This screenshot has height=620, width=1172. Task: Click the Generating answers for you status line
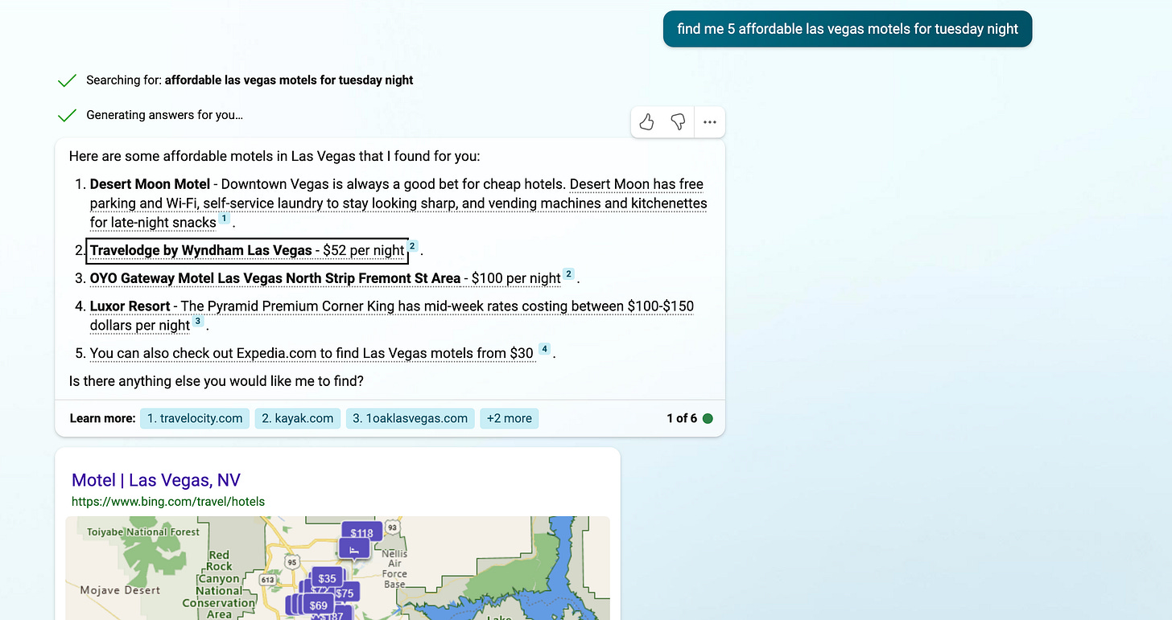point(164,115)
